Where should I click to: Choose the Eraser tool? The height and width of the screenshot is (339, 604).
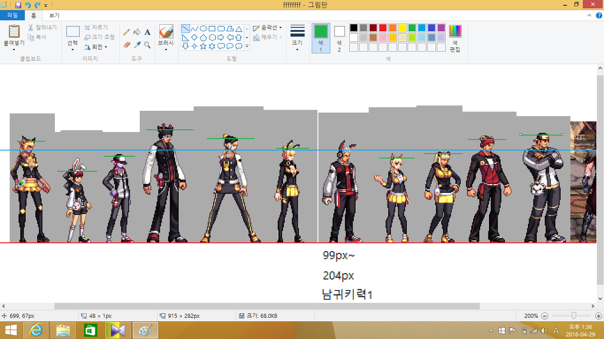tap(126, 44)
